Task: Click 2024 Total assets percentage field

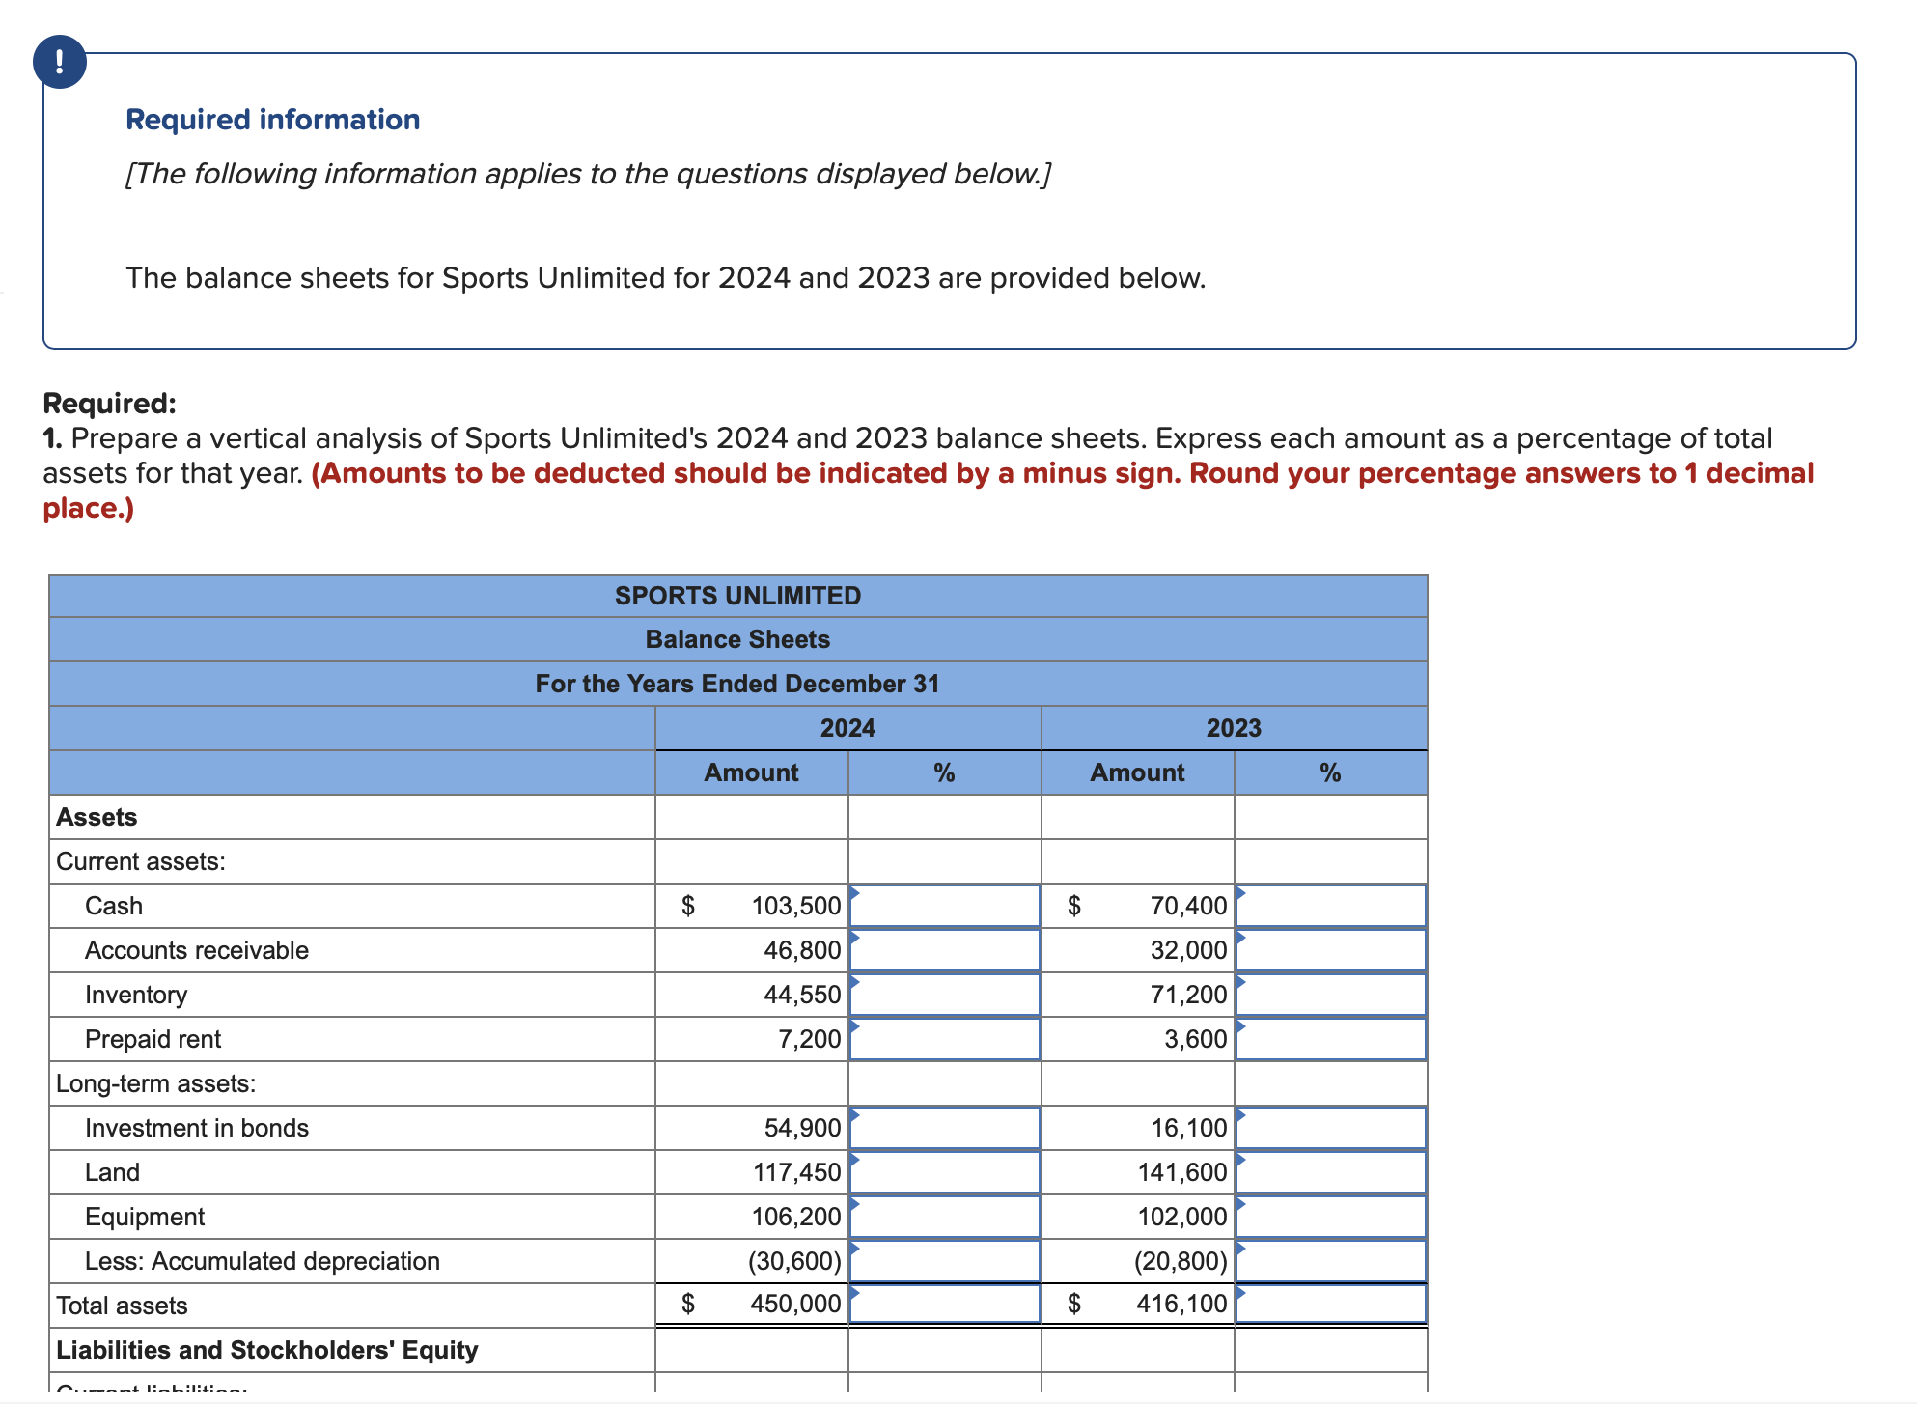Action: pyautogui.click(x=944, y=1304)
